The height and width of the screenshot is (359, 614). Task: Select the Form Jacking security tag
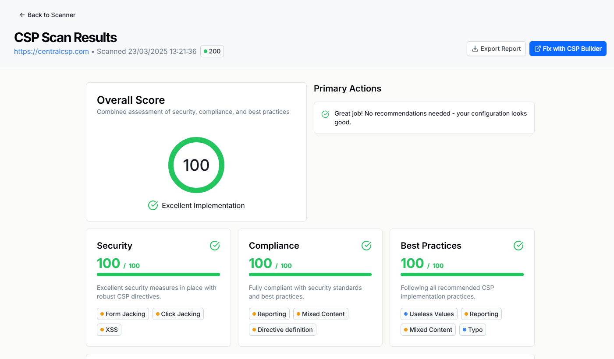pos(123,314)
